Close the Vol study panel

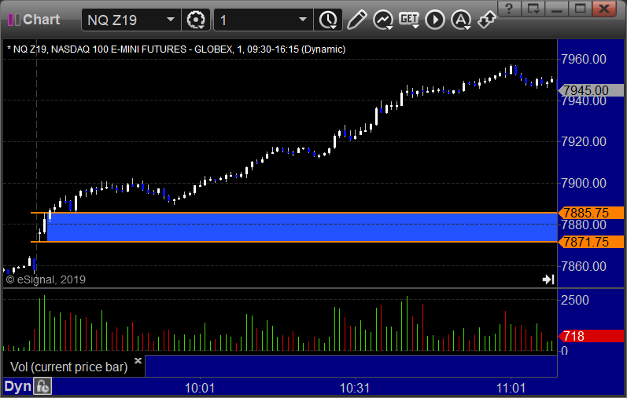pos(138,360)
